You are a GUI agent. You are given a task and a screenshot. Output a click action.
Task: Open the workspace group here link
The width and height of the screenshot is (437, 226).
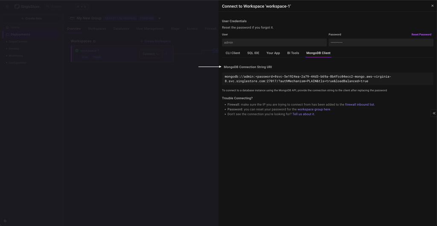(x=314, y=110)
